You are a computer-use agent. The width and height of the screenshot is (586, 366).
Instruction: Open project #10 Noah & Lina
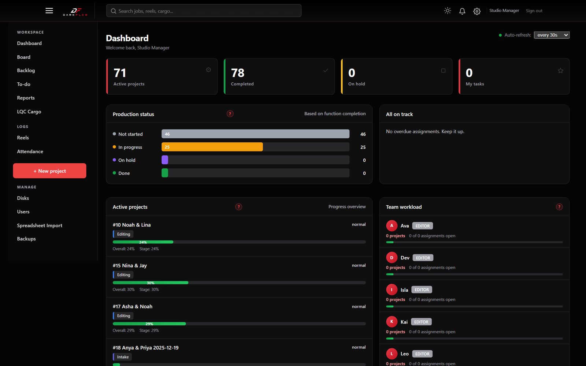(x=131, y=225)
